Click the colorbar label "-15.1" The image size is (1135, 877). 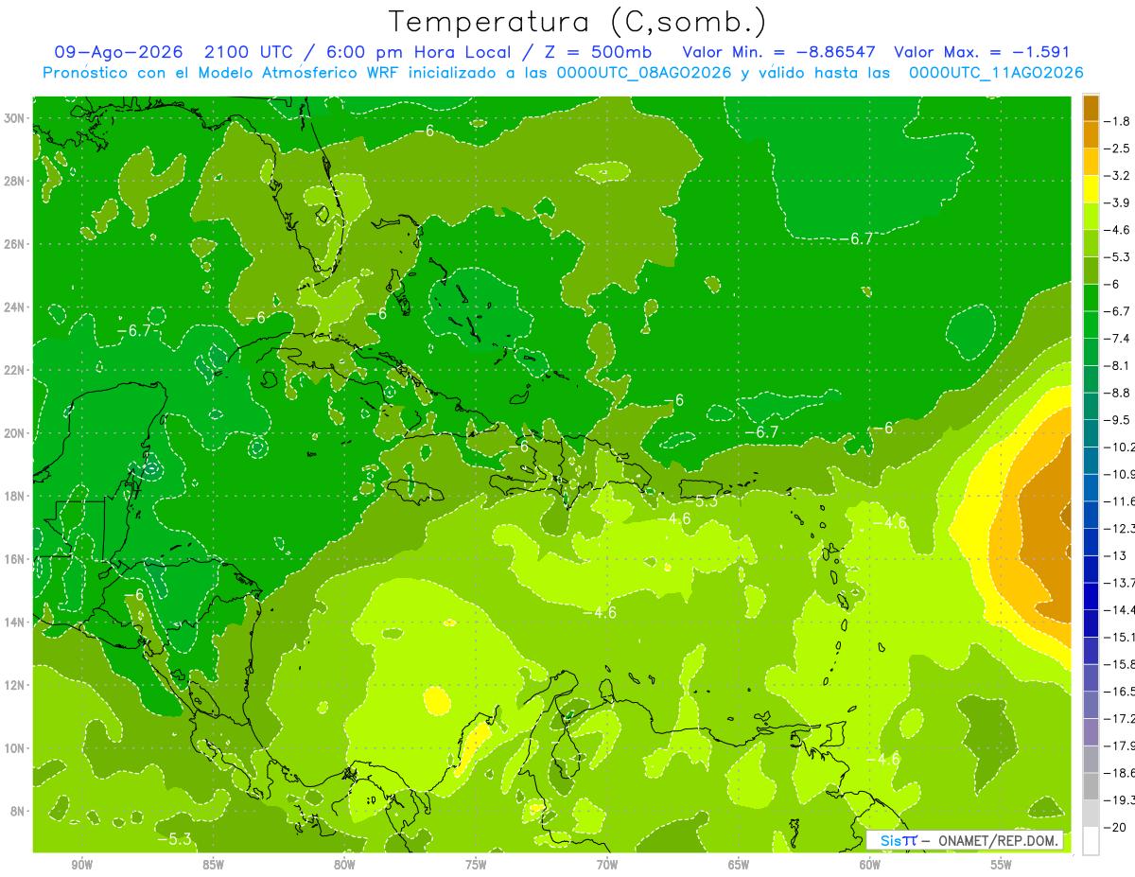point(1120,638)
